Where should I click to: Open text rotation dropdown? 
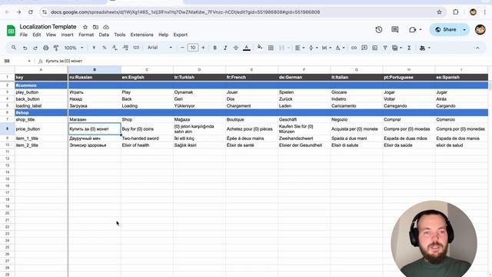click(340, 48)
